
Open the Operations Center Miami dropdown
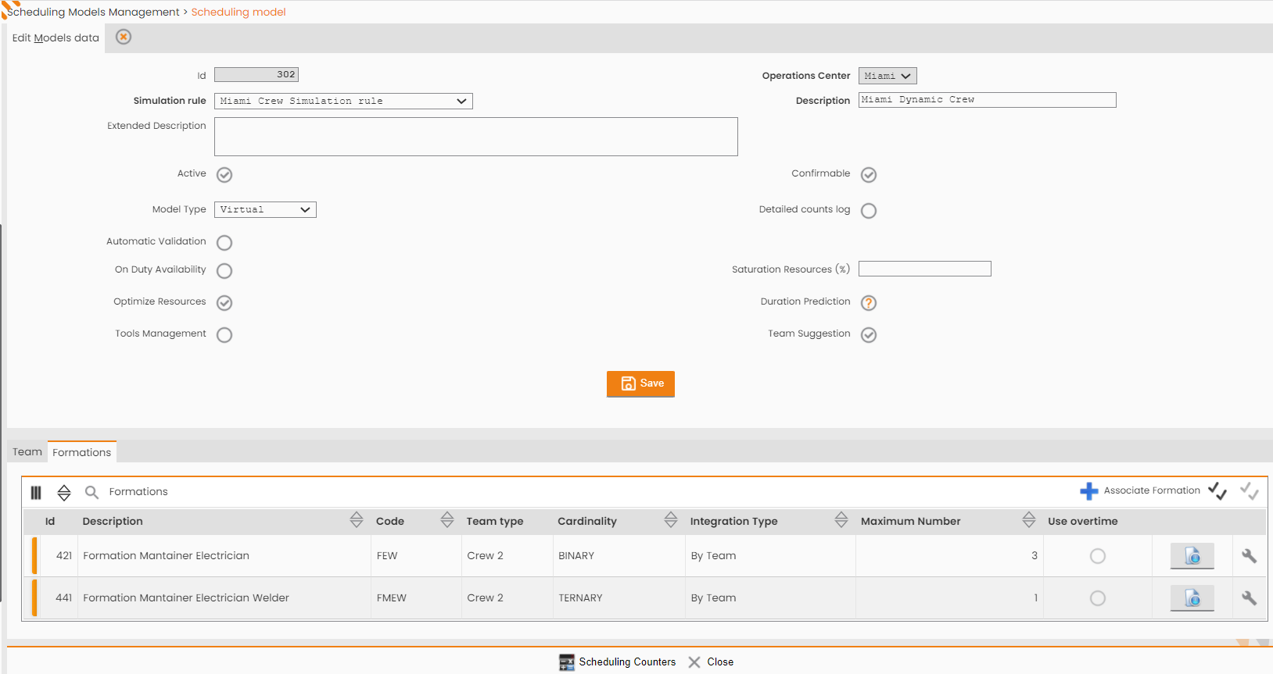point(888,76)
